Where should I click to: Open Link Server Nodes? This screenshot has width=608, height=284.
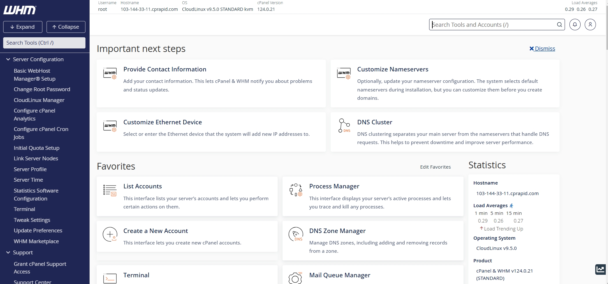[x=36, y=158]
